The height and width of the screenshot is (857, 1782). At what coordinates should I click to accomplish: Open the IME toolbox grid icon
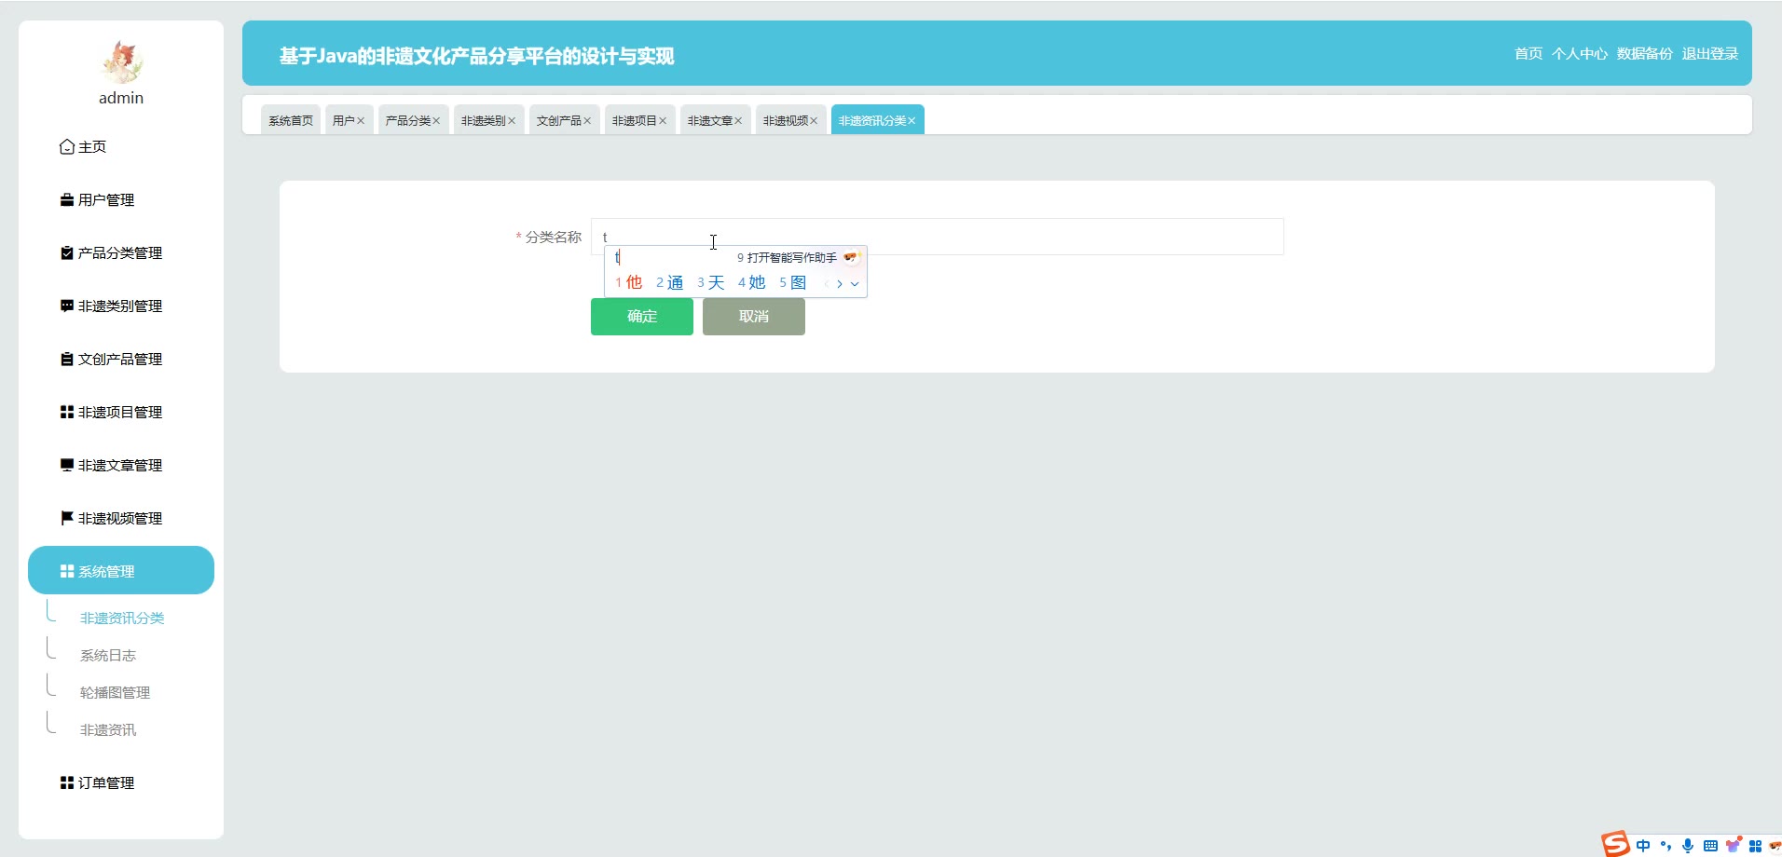[x=1755, y=846]
